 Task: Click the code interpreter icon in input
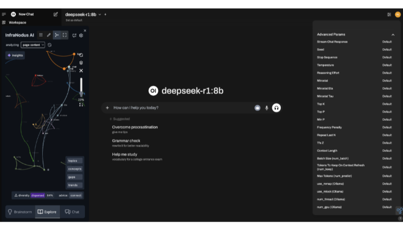[x=257, y=108]
